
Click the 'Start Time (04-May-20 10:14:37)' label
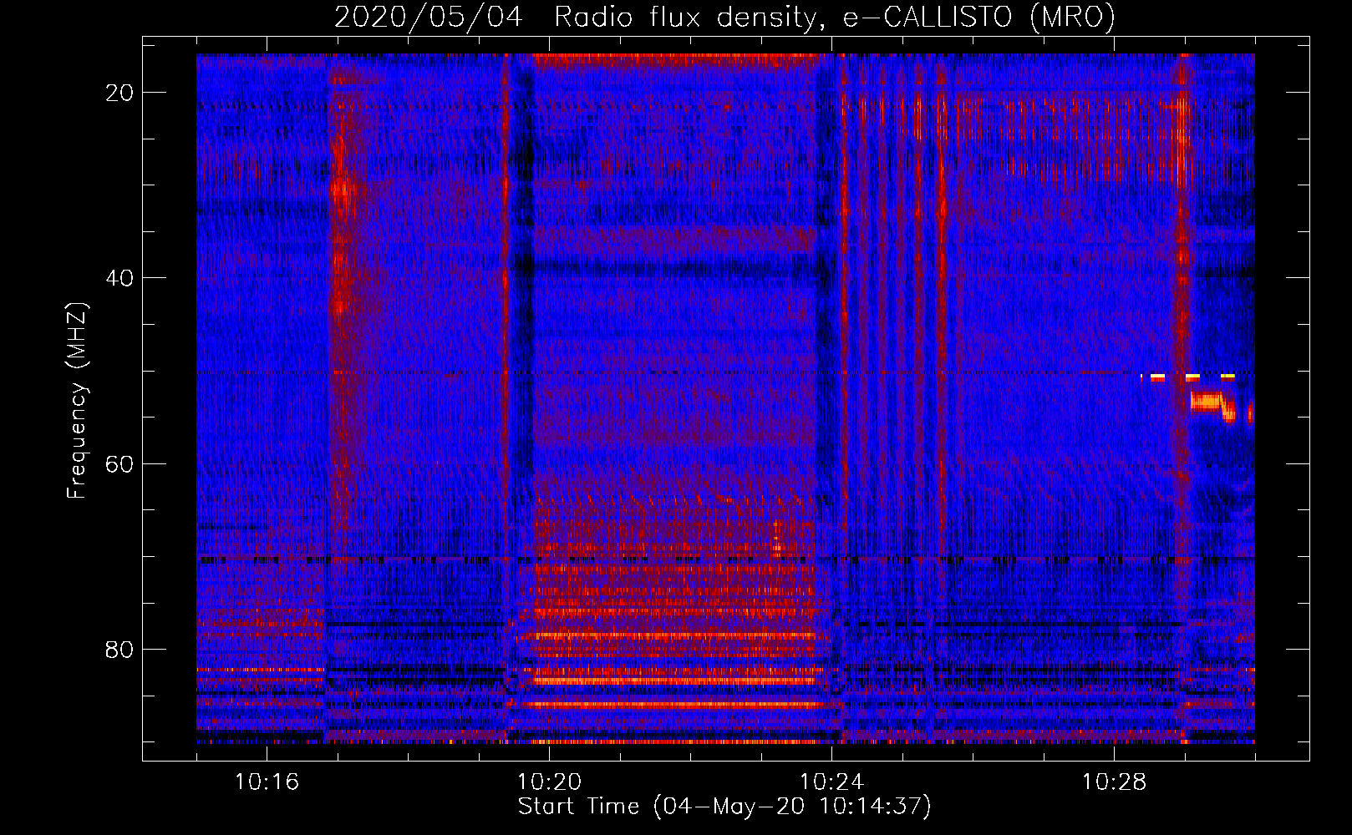coord(724,806)
